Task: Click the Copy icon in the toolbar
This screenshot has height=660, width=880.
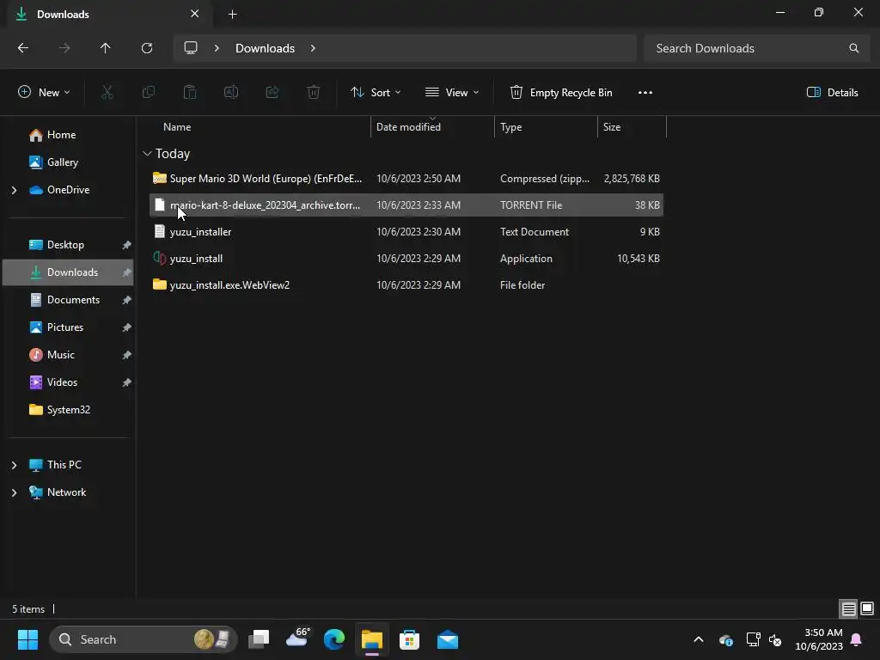Action: coord(148,93)
